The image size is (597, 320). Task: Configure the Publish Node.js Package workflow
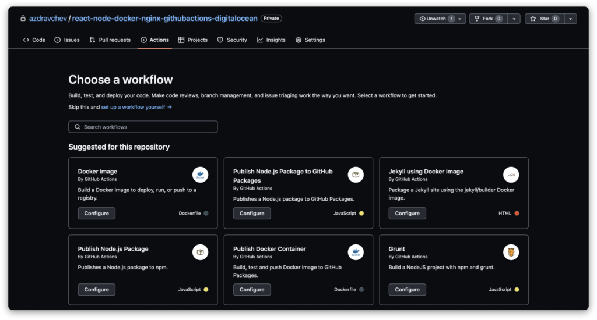[x=97, y=290]
